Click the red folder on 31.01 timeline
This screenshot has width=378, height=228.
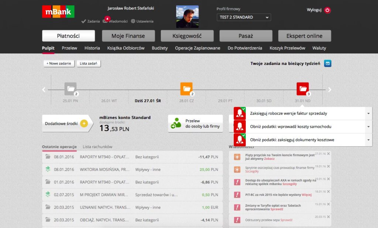point(303,88)
